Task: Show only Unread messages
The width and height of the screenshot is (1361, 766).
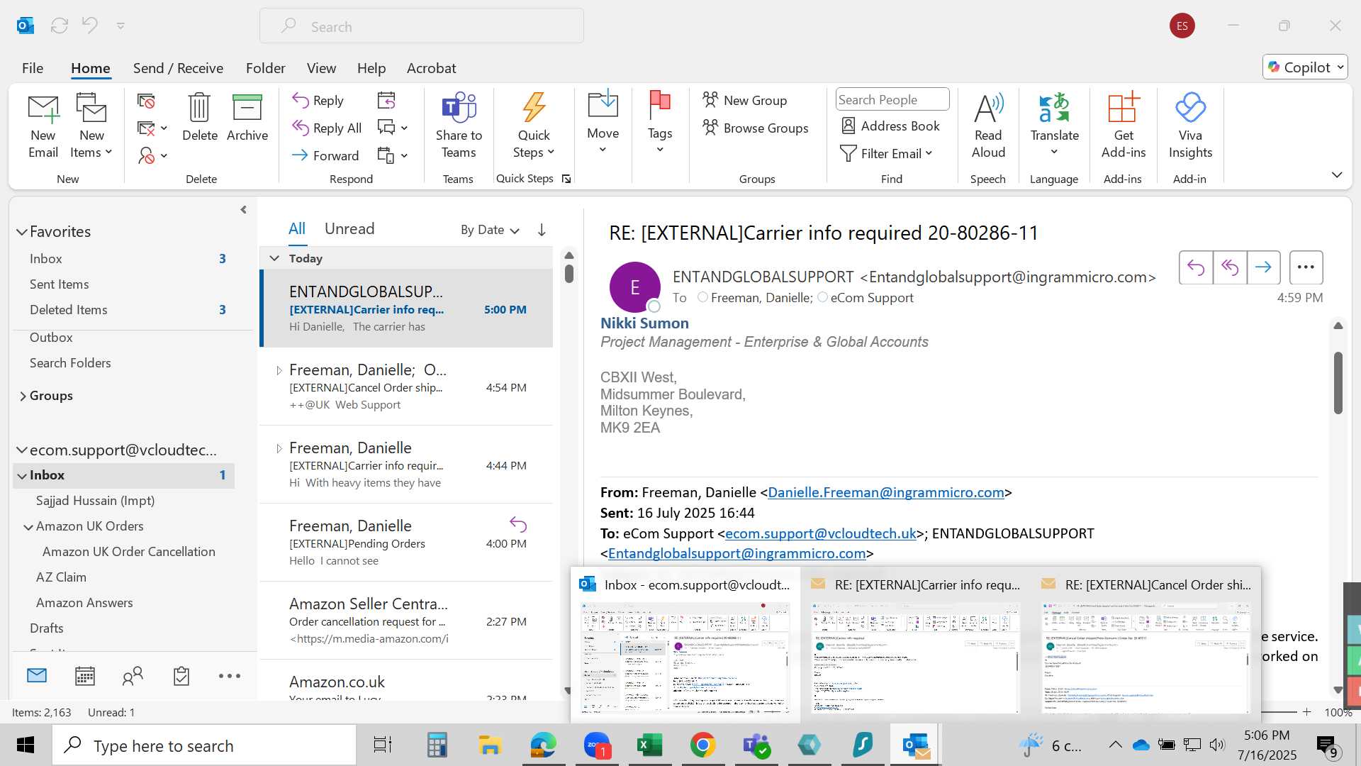Action: (349, 228)
